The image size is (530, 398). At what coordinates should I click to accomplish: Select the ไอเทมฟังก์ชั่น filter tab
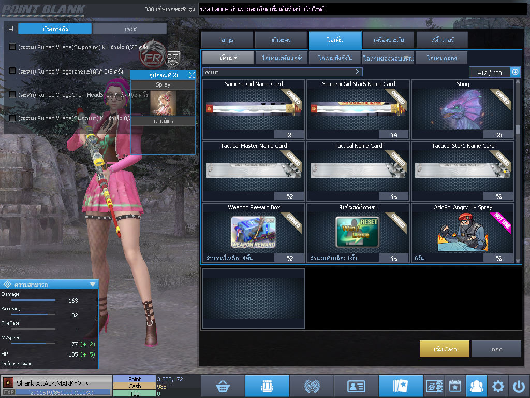(335, 58)
